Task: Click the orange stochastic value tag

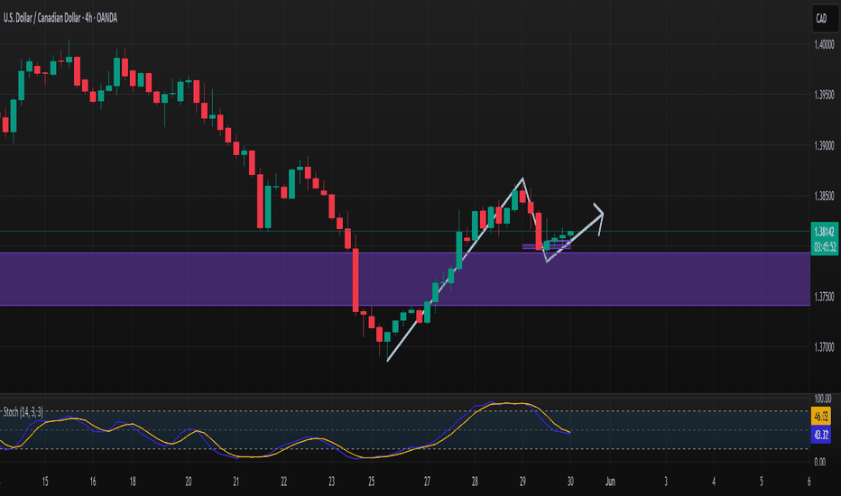Action: [821, 416]
